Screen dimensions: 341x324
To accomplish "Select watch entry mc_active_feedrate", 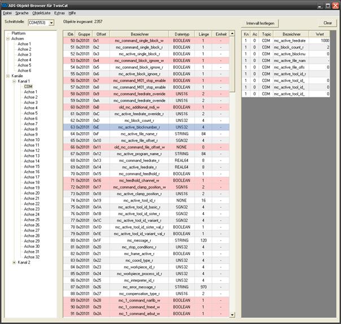I will (x=286, y=41).
